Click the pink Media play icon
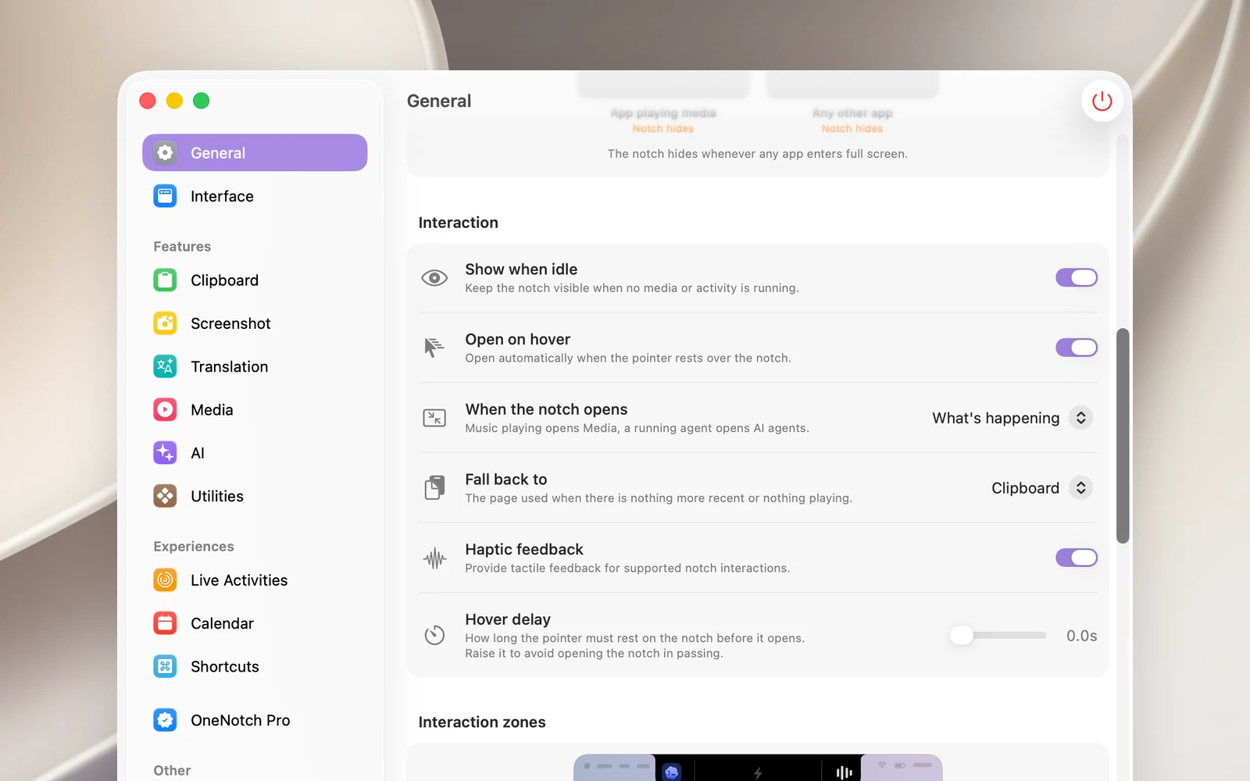Image resolution: width=1250 pixels, height=781 pixels. pos(165,409)
